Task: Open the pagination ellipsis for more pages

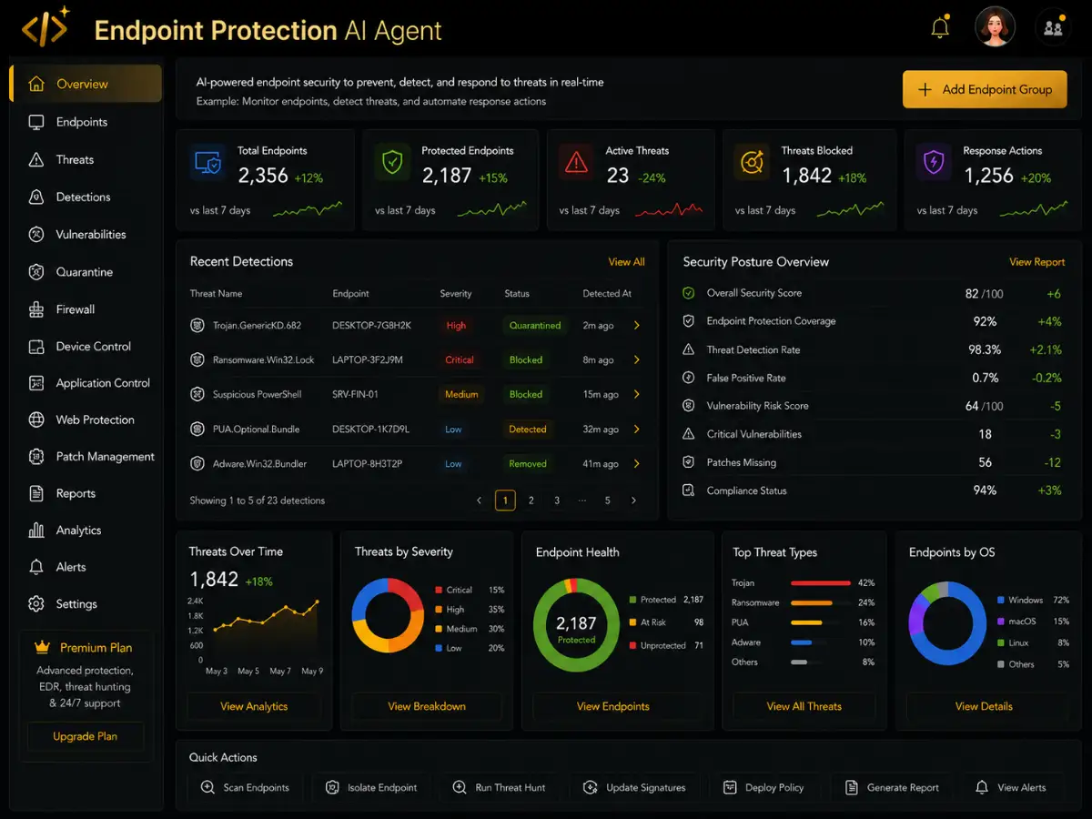Action: point(582,500)
